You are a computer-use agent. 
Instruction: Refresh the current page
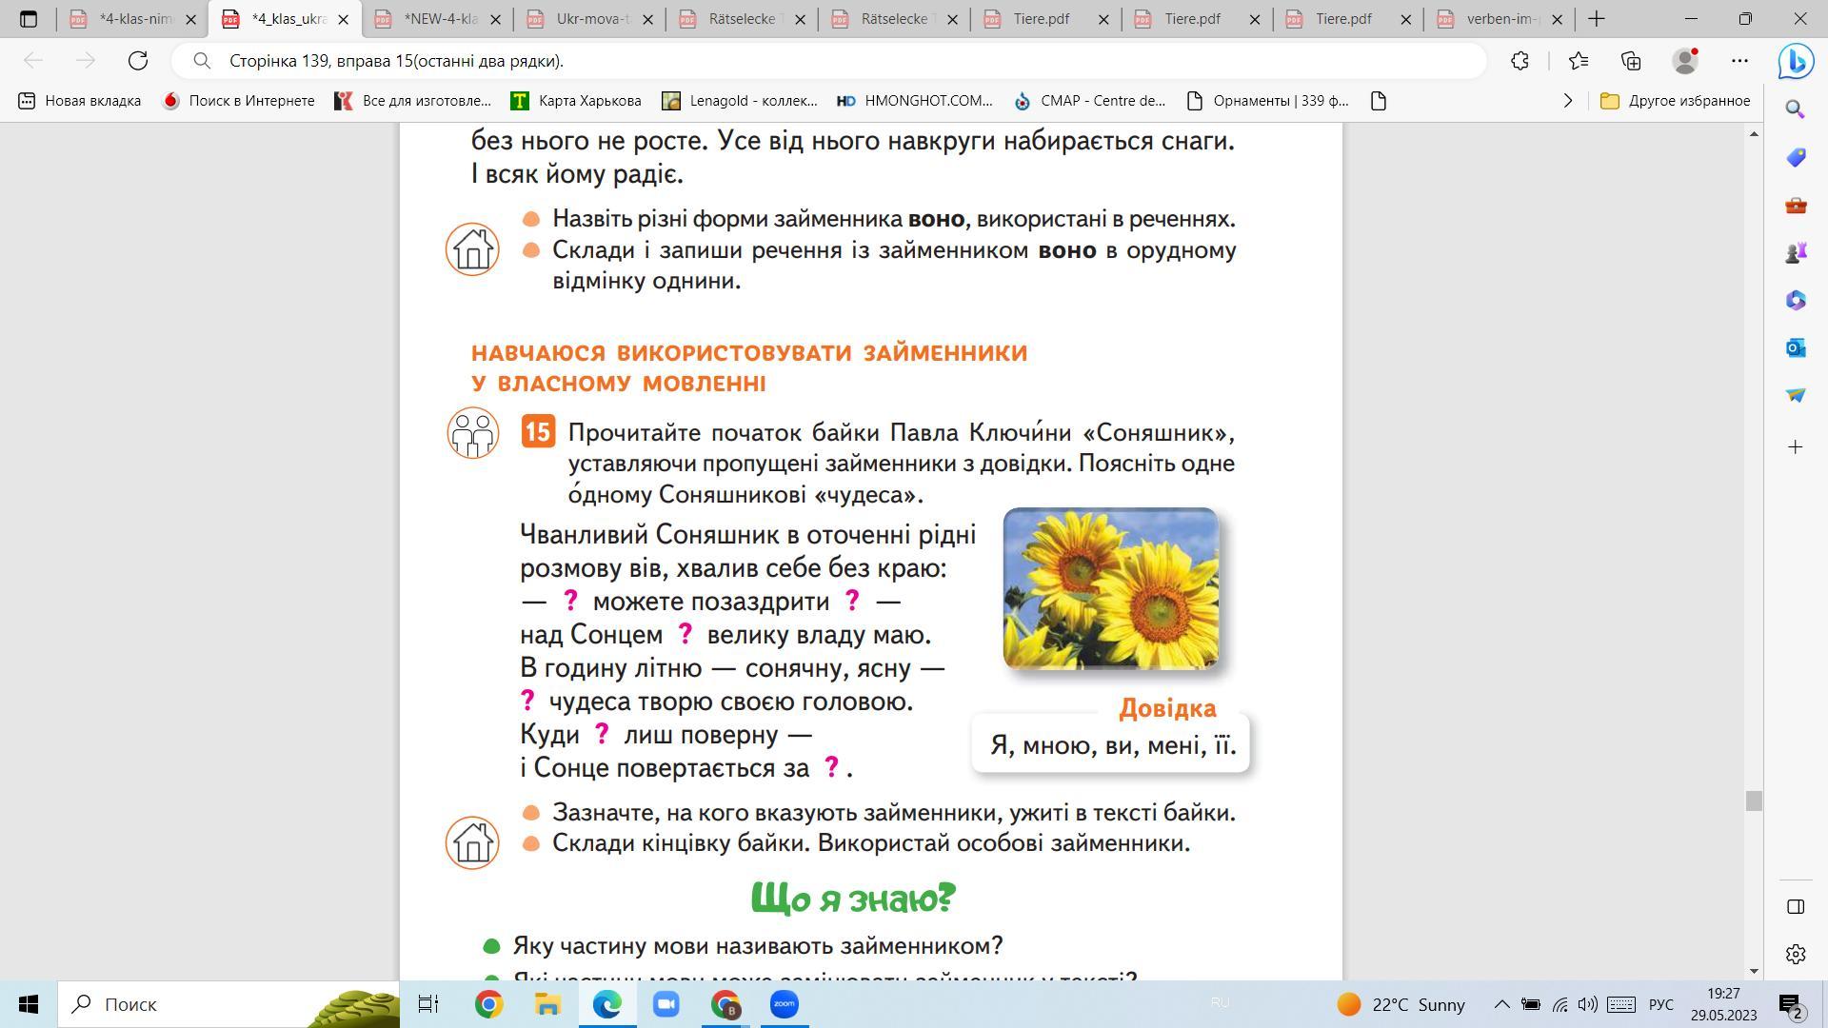coord(138,61)
